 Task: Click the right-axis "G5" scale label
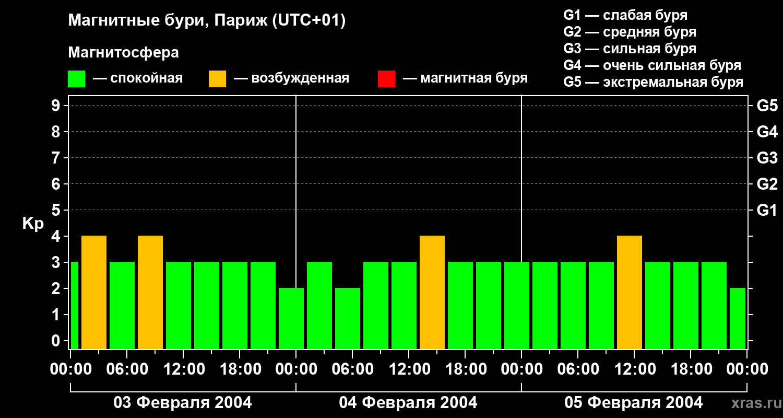(x=767, y=106)
